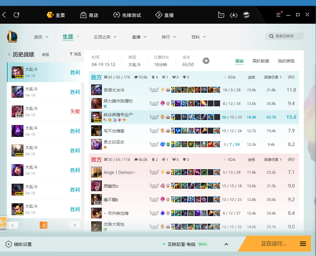Switch to the 基础 tab
Viewport: 316px width, 256px height.
click(x=239, y=61)
